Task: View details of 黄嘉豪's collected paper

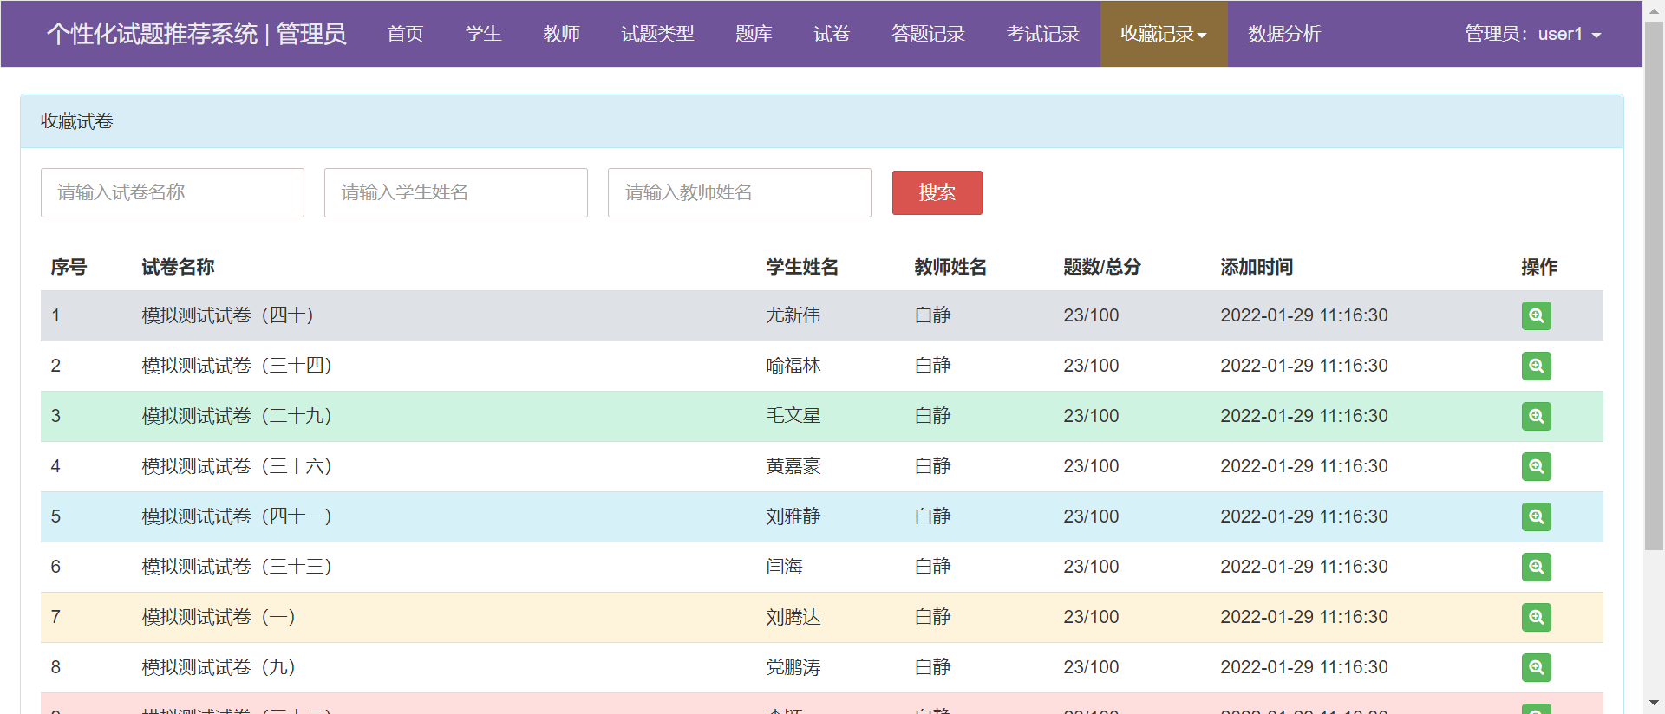Action: [x=1536, y=466]
